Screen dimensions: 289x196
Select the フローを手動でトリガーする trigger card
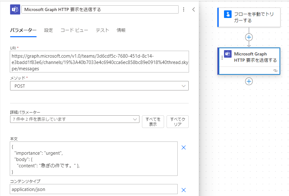(x=249, y=17)
